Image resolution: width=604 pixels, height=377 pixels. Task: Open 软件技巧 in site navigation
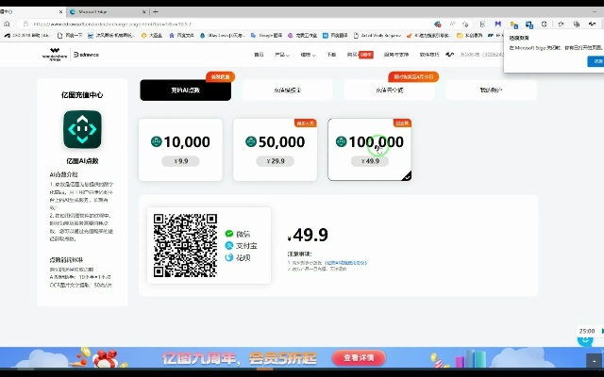click(x=429, y=55)
